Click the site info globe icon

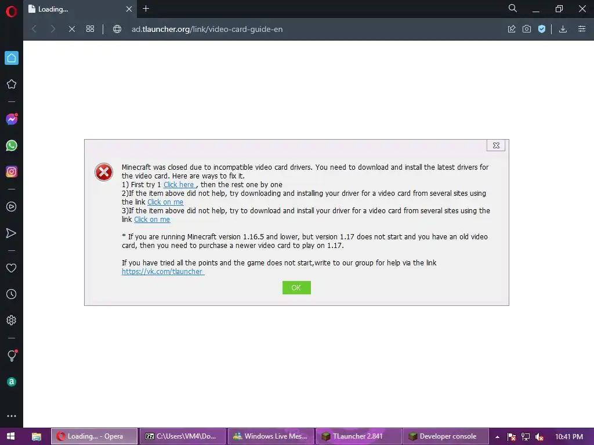tap(117, 29)
